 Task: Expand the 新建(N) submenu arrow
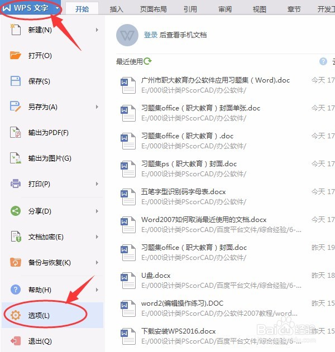97,30
